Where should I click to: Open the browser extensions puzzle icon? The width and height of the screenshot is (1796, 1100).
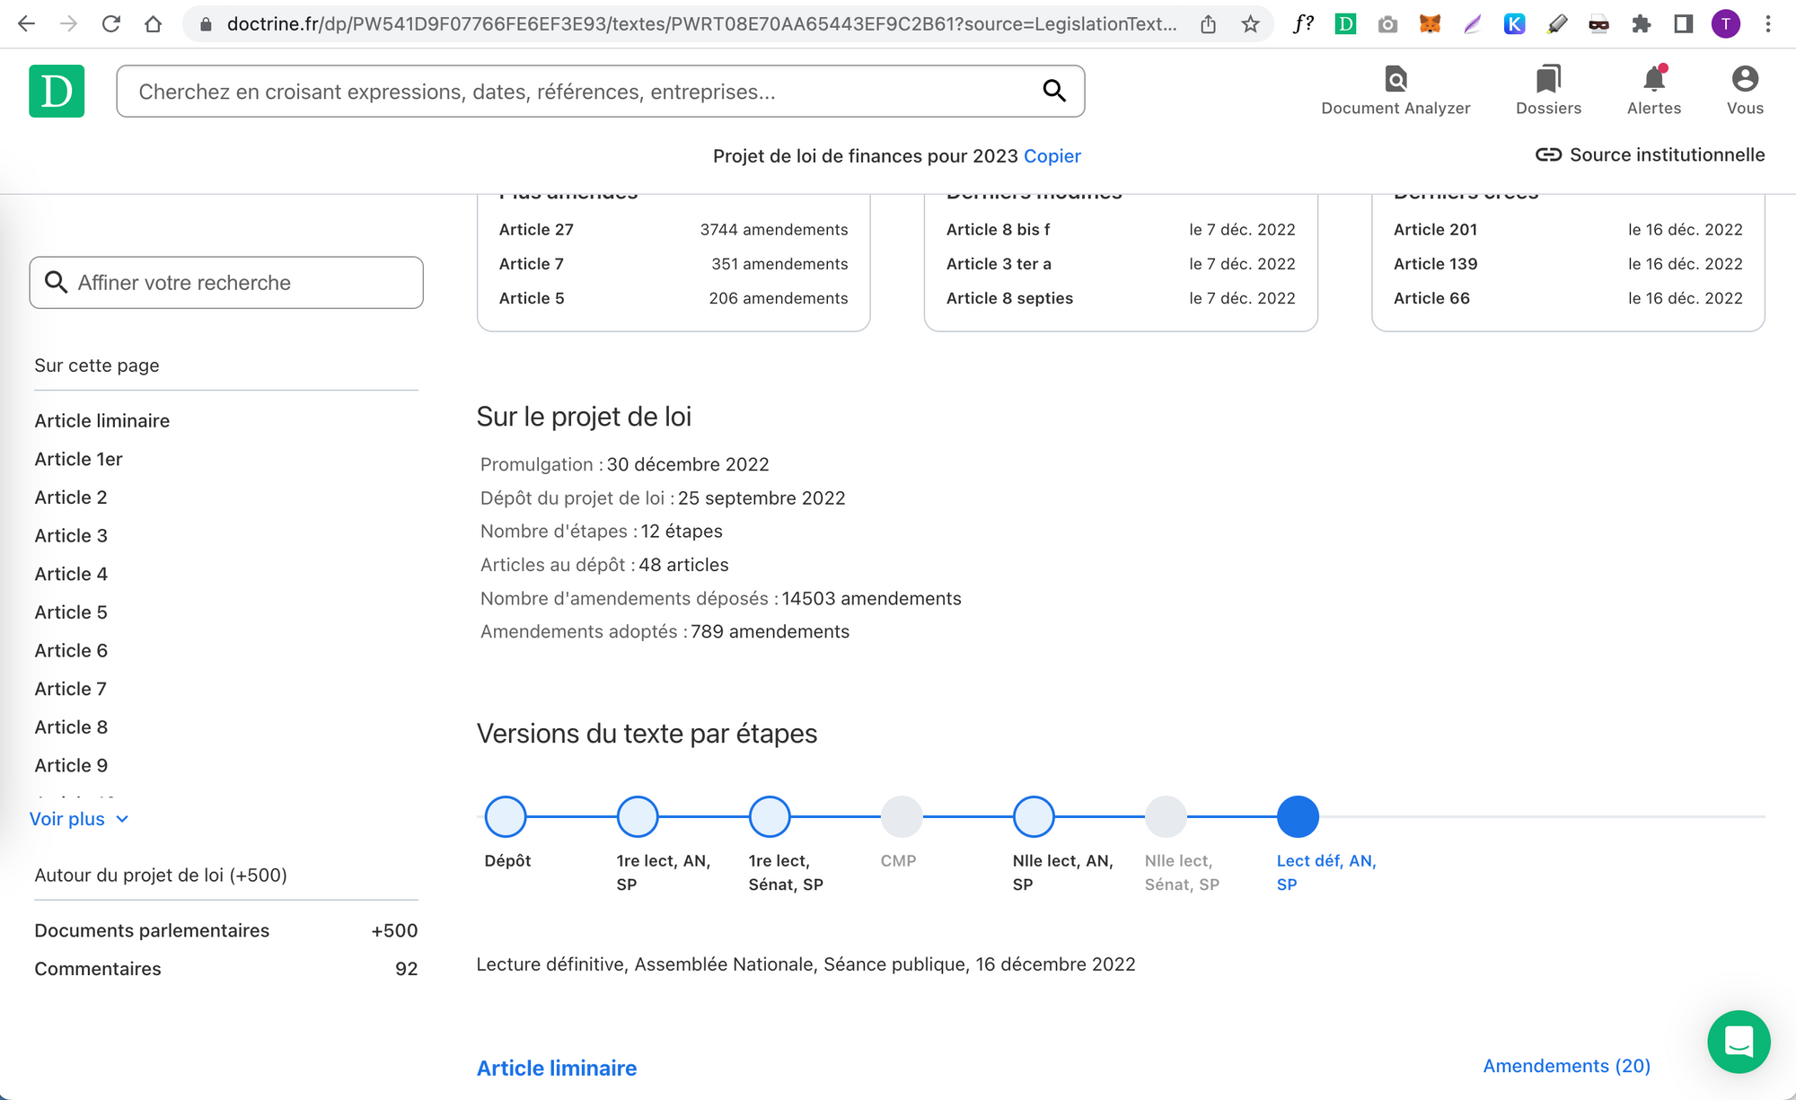click(1641, 24)
